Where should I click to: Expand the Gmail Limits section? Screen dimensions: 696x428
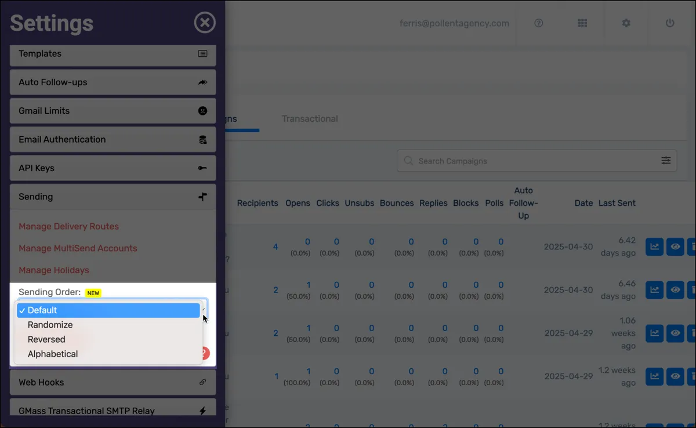pos(113,111)
